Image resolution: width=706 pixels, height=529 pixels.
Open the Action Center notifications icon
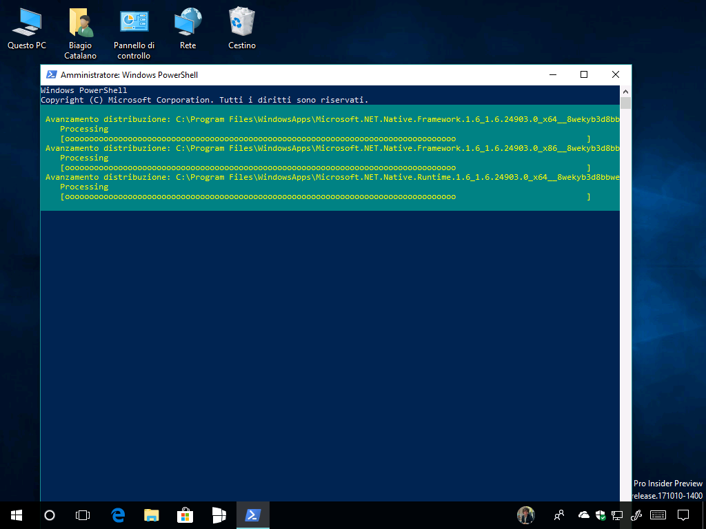[683, 515]
